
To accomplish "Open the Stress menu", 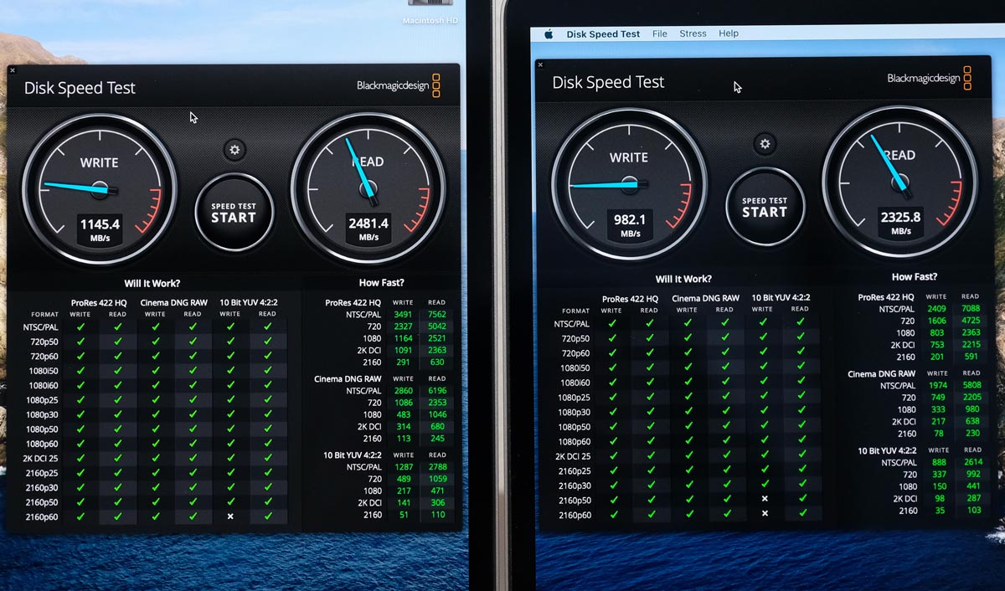I will [x=693, y=34].
